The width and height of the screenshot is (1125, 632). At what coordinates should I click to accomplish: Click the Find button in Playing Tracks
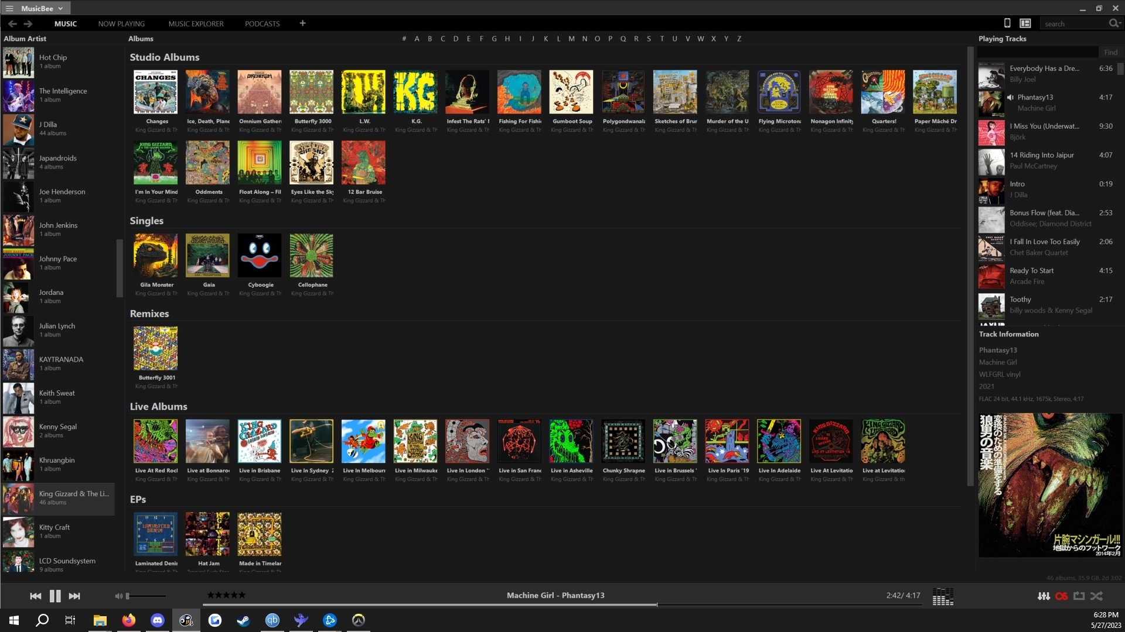(x=1110, y=53)
